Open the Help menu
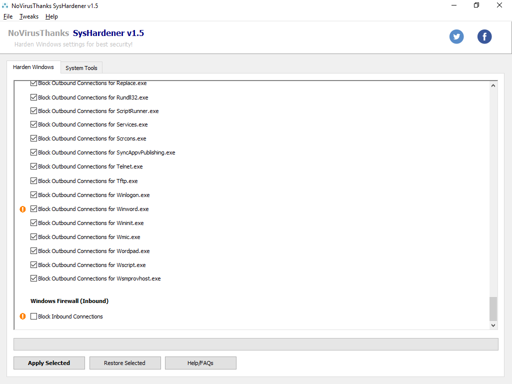This screenshot has height=384, width=512. pos(51,16)
